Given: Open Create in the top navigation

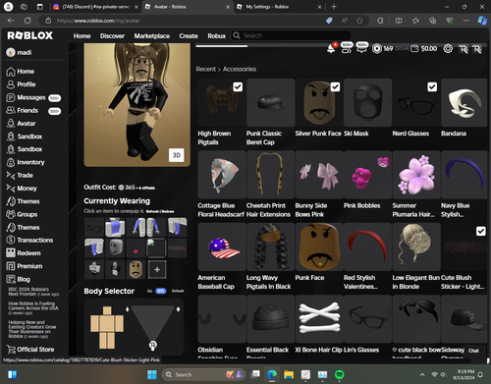Looking at the screenshot, I should [189, 36].
